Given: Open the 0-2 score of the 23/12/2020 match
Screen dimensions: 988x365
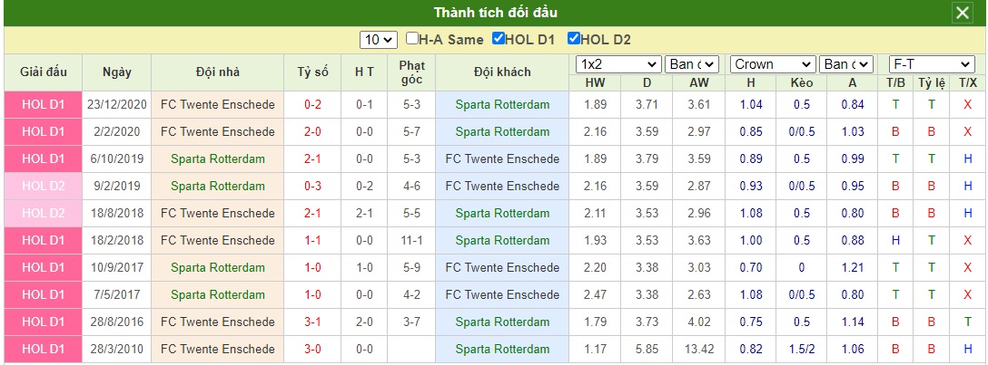Looking at the screenshot, I should [x=312, y=105].
